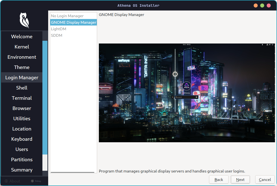Switch to the Partitions step

tap(22, 159)
